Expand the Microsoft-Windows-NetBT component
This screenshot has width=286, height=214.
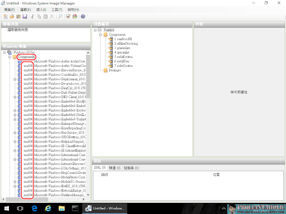(15, 186)
